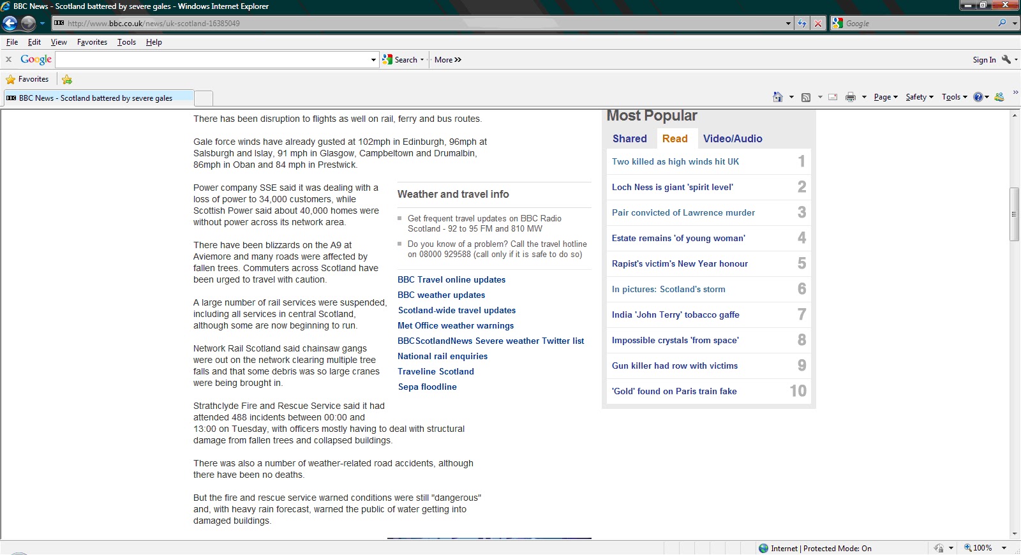Screen dimensions: 1021x555
Task: Open the Help question mark icon
Action: click(x=978, y=97)
